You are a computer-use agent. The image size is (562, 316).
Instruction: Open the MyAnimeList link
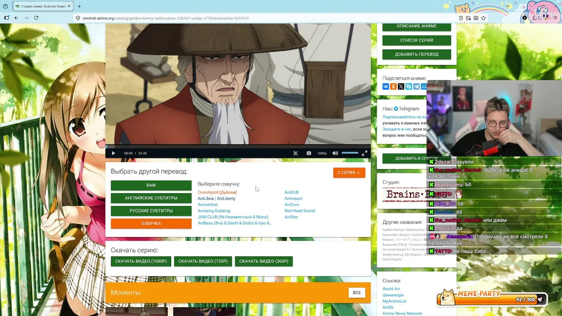(x=394, y=301)
